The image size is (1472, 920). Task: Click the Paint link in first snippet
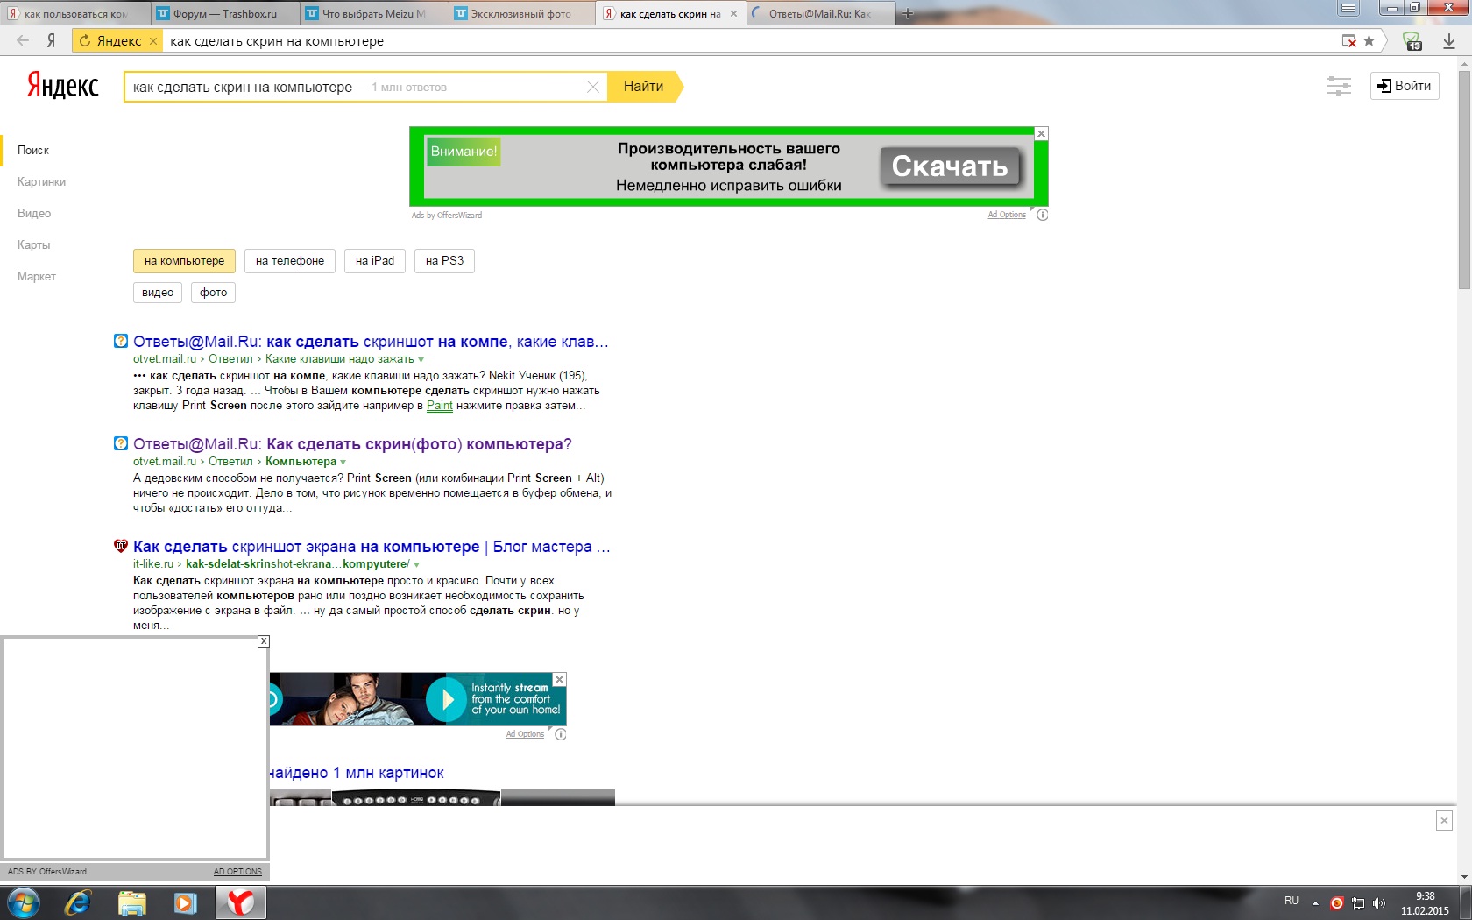(x=440, y=406)
